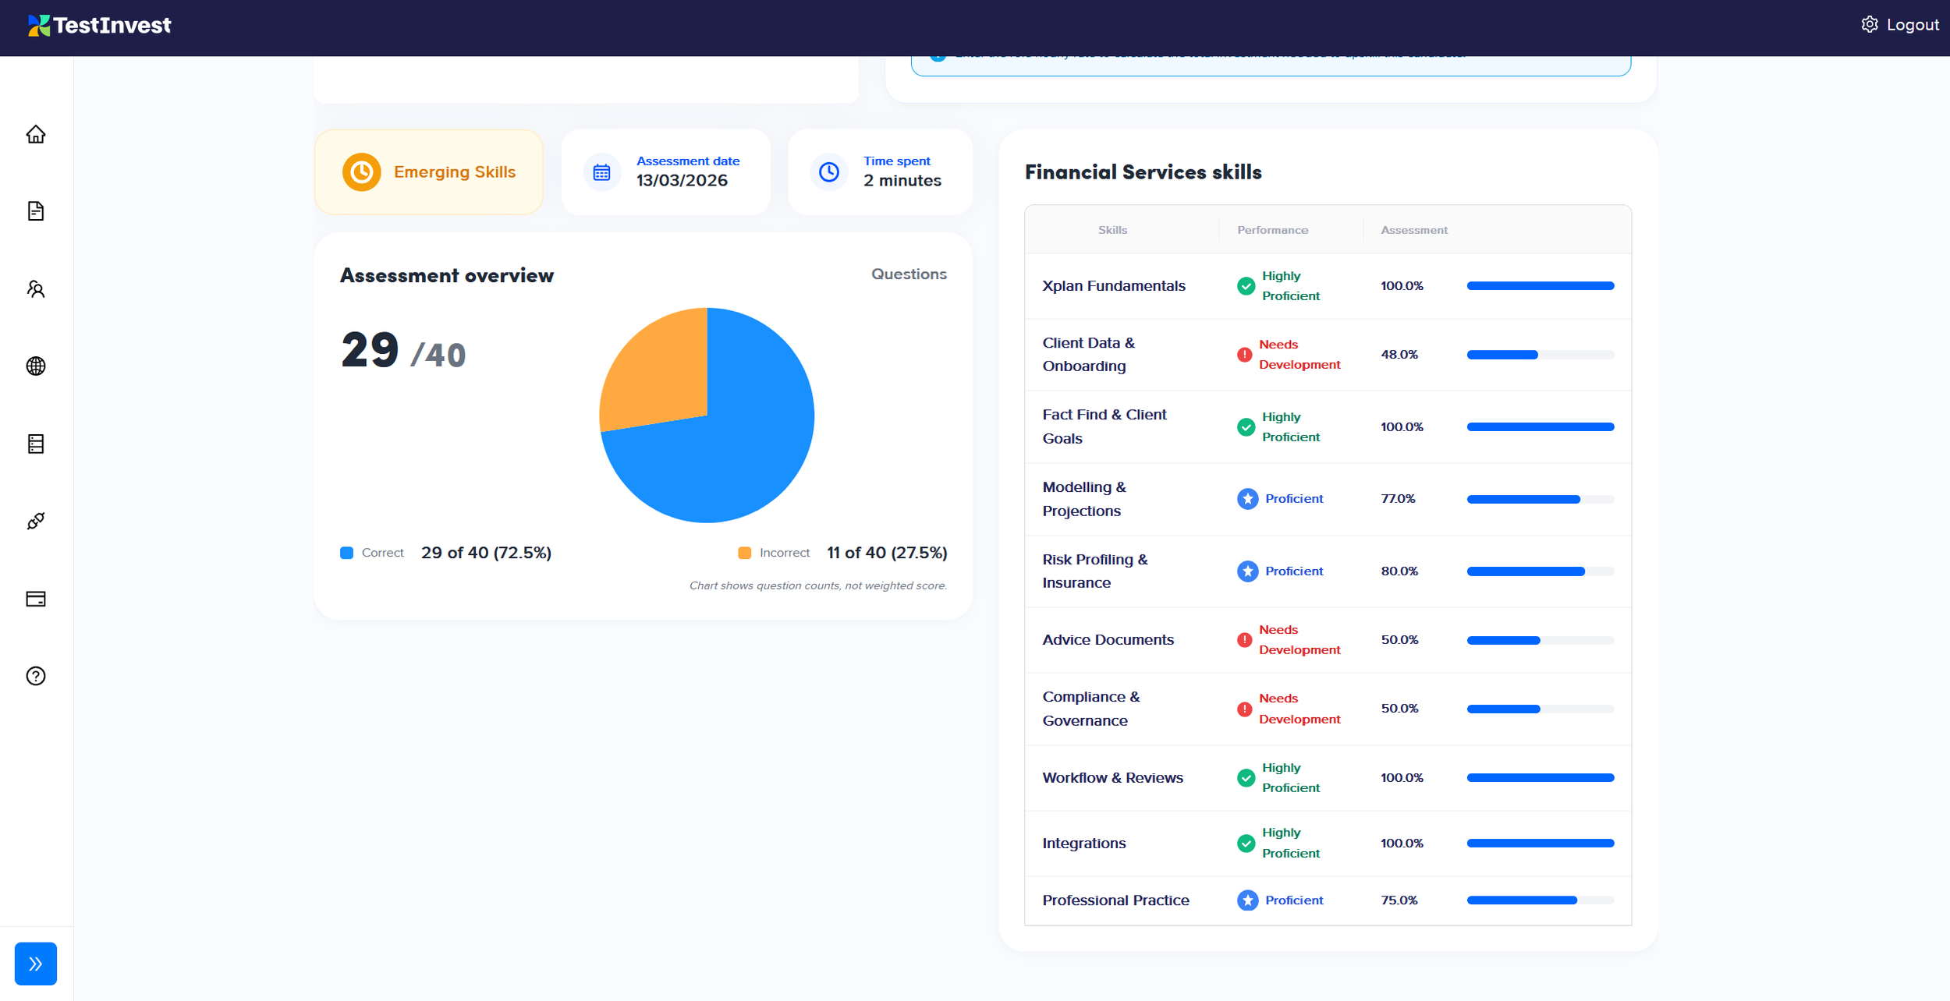This screenshot has width=1950, height=1001.
Task: Click star icon for Professional Practice
Action: click(1248, 900)
